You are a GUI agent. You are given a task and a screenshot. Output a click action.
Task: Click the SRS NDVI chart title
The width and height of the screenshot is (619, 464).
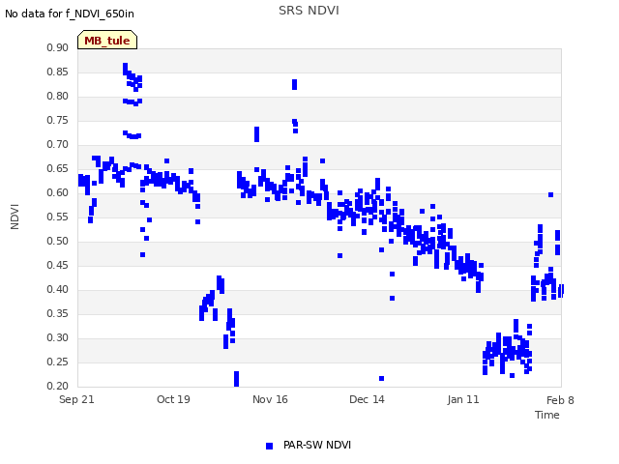[x=309, y=11]
